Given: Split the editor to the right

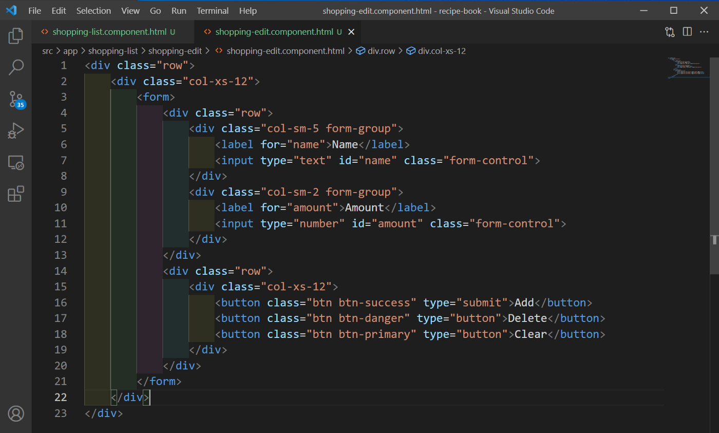Looking at the screenshot, I should click(x=687, y=32).
